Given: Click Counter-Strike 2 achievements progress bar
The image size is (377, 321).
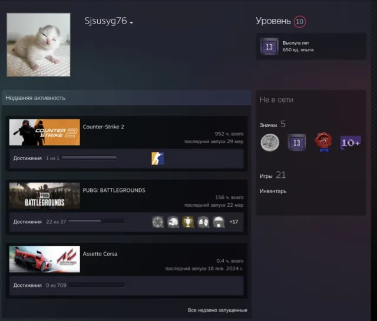Looking at the screenshot, I should pos(90,158).
